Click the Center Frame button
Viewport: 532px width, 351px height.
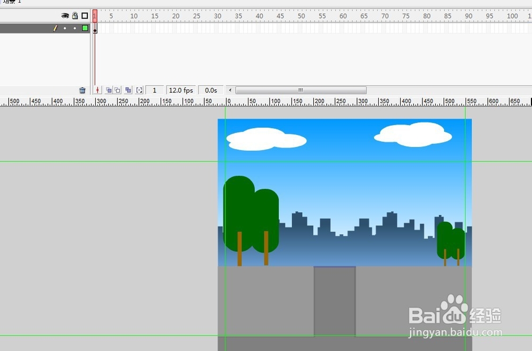[x=98, y=90]
